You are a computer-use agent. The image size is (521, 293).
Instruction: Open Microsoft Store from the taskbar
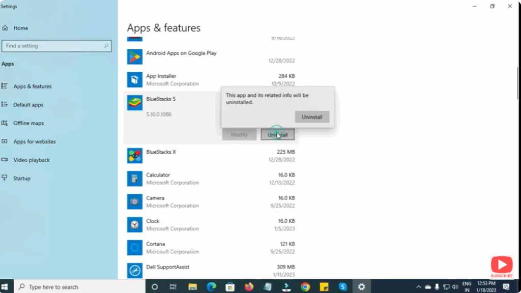(x=230, y=286)
